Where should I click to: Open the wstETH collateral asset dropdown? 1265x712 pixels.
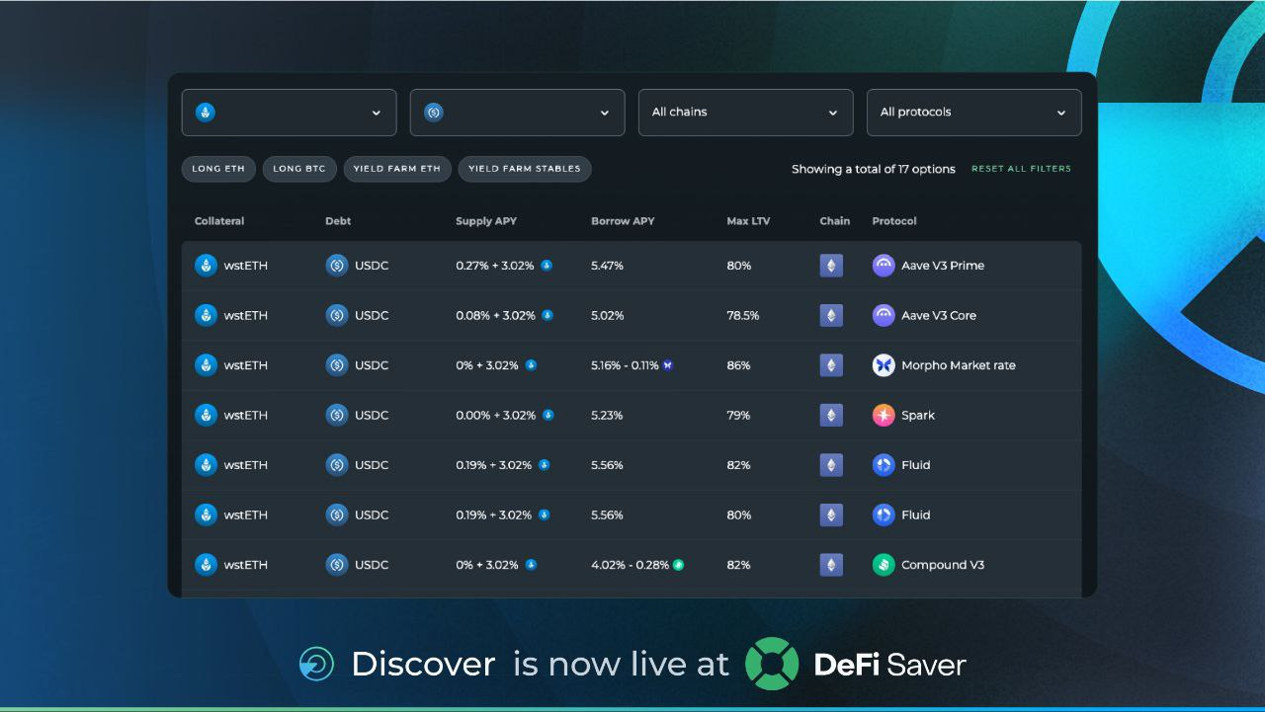289,113
